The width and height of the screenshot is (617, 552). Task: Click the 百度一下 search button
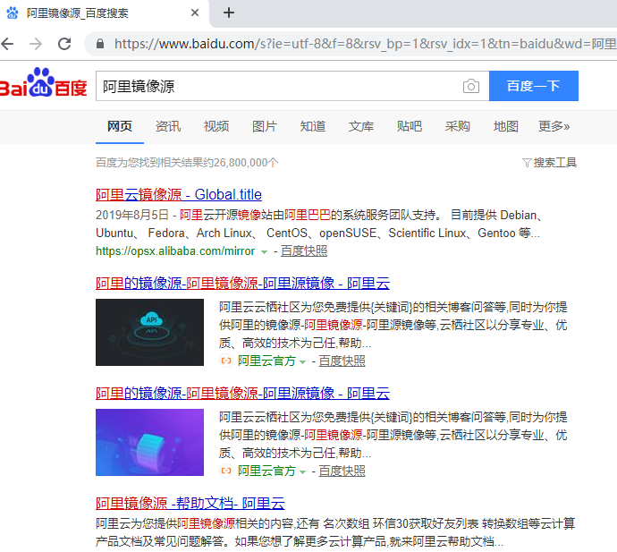534,86
